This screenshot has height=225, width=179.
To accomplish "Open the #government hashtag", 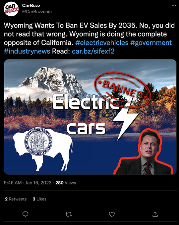I will [151, 43].
